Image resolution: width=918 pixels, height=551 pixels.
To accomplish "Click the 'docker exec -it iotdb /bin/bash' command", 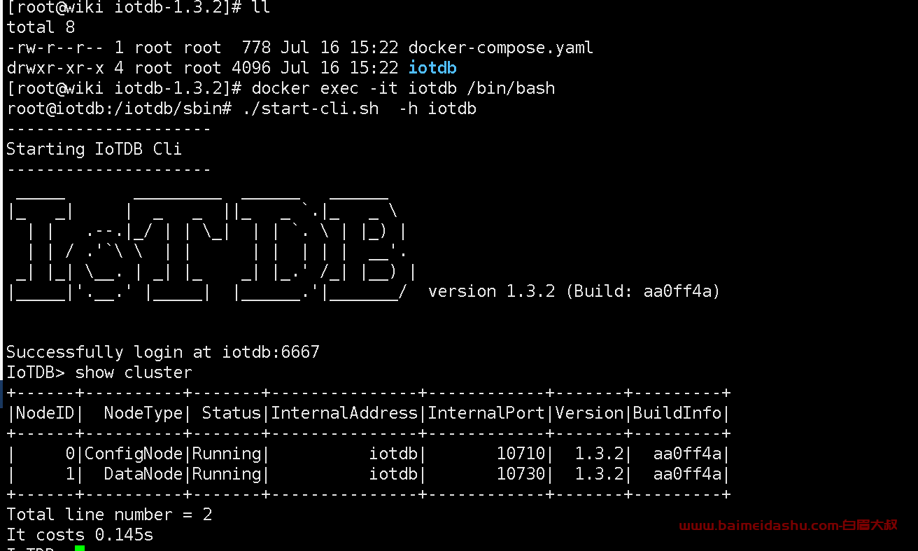I will coord(403,88).
